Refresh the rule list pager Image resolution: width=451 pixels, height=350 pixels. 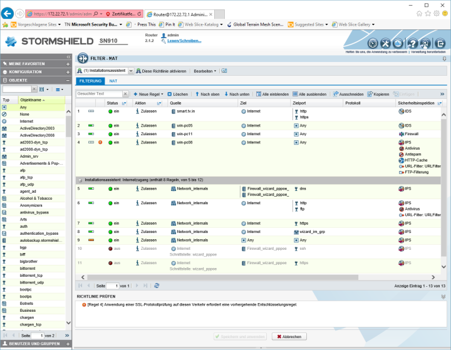click(157, 286)
